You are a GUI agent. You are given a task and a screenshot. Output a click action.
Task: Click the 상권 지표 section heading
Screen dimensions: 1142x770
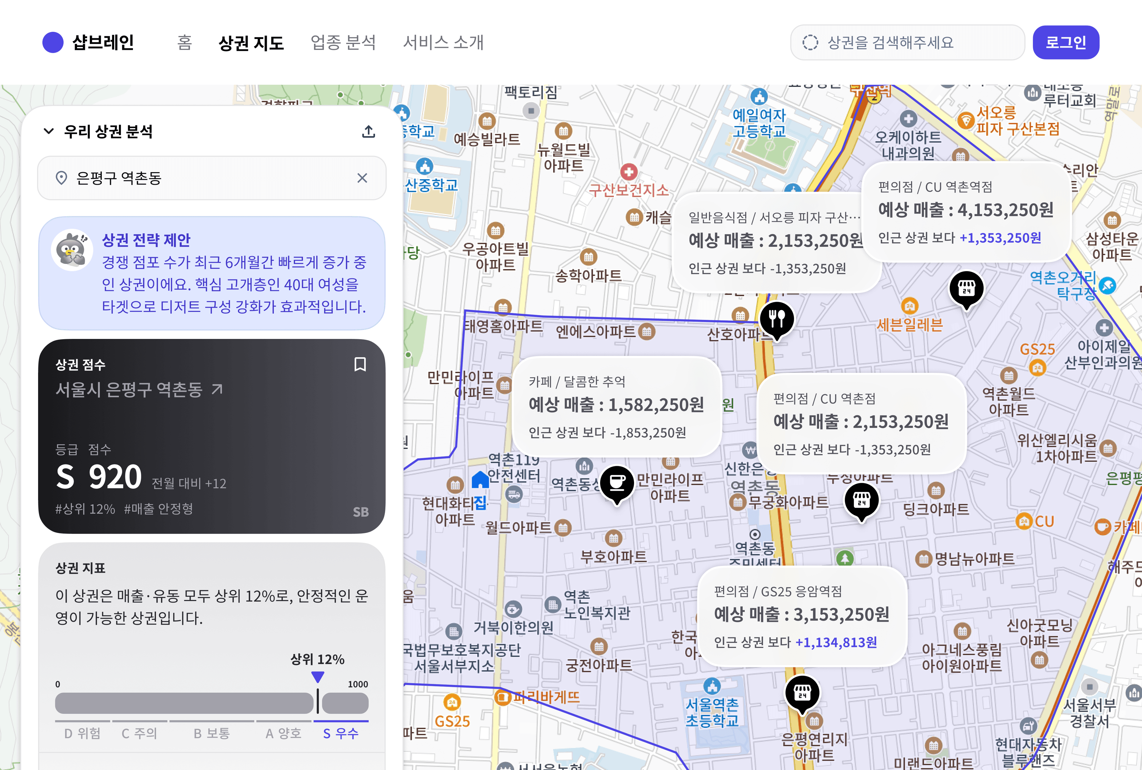tap(81, 568)
